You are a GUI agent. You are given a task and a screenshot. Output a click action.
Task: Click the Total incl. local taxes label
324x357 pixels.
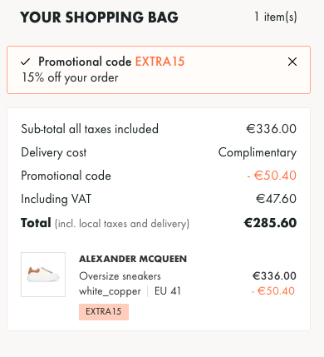click(105, 223)
